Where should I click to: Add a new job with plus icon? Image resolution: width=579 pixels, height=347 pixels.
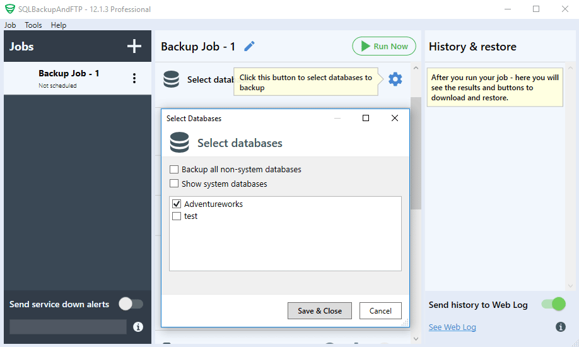(134, 46)
